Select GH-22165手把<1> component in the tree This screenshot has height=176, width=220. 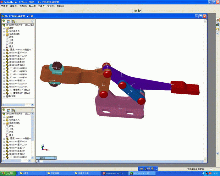coord(17,80)
